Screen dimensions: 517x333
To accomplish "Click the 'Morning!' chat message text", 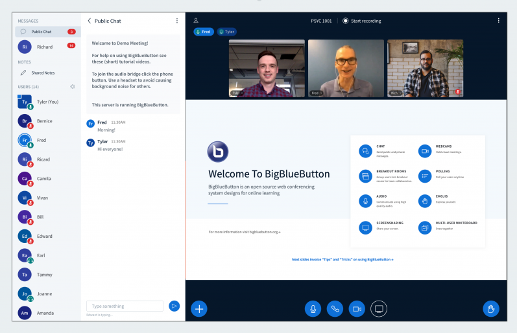I will pos(106,130).
